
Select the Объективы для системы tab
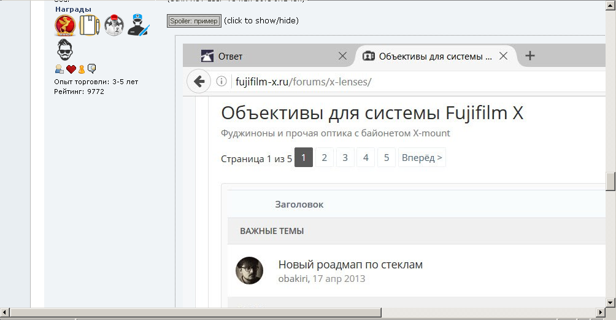point(435,57)
